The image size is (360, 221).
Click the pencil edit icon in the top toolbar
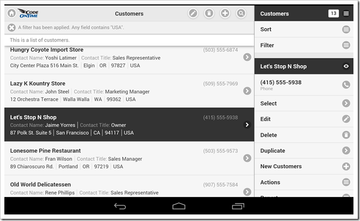193,14
